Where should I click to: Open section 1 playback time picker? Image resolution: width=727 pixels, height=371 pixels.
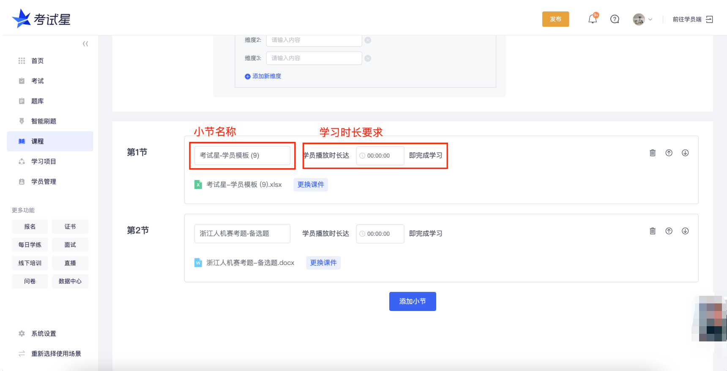[x=380, y=155]
